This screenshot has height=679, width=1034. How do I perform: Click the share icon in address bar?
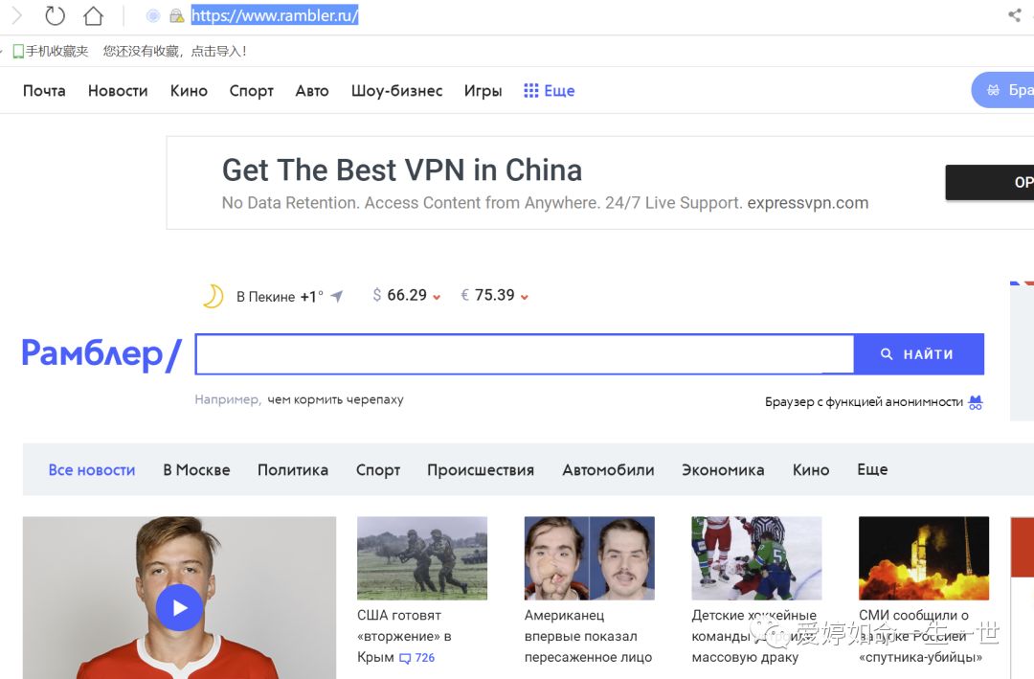[1015, 15]
